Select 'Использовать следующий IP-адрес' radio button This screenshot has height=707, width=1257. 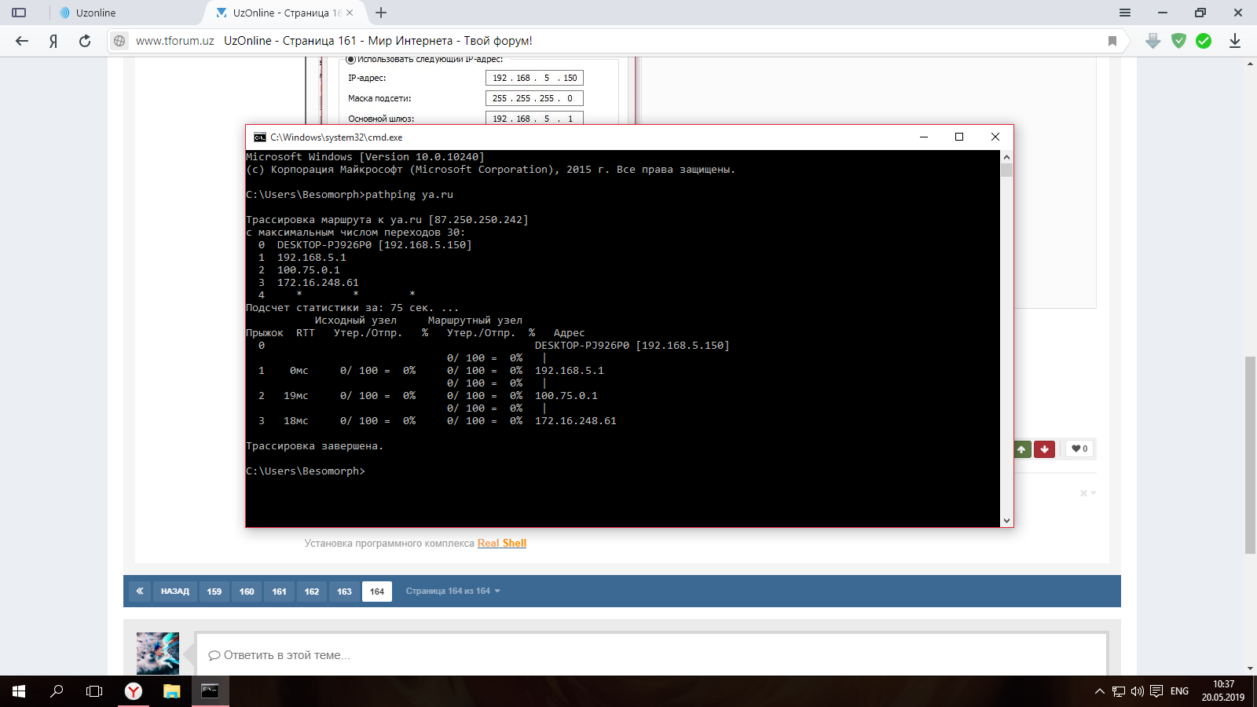351,60
